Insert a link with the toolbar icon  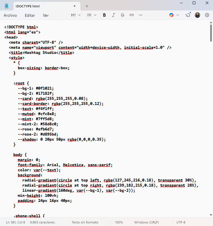click(131, 15)
